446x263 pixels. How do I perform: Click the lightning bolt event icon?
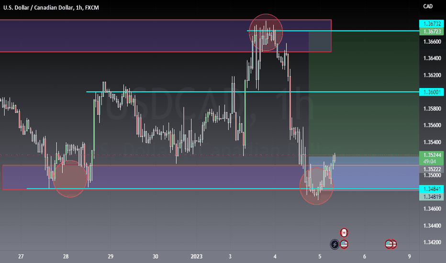coord(334,244)
